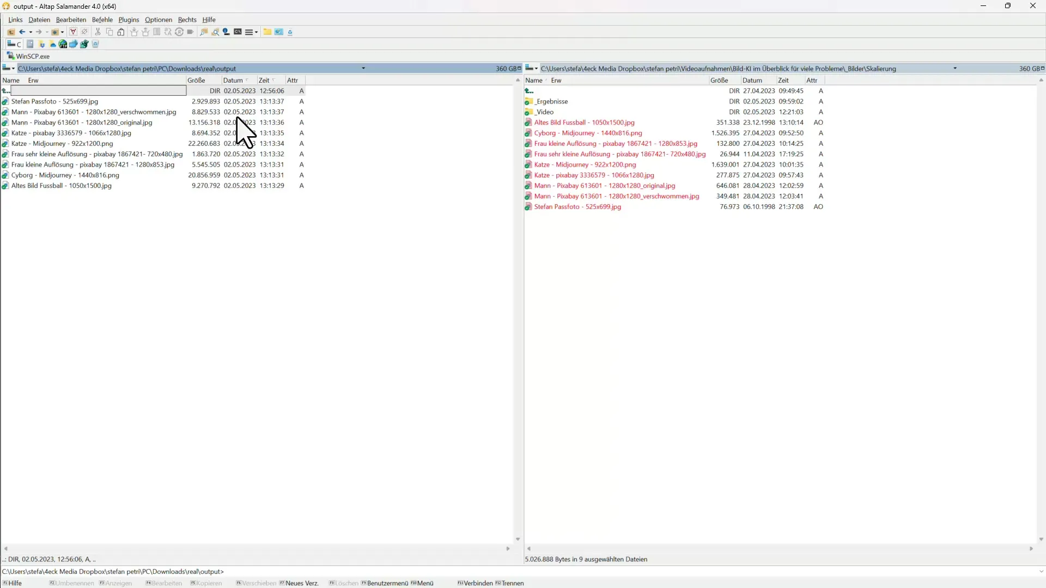The image size is (1046, 588).
Task: Go to parent directory via toolbar icon
Action: (11, 32)
